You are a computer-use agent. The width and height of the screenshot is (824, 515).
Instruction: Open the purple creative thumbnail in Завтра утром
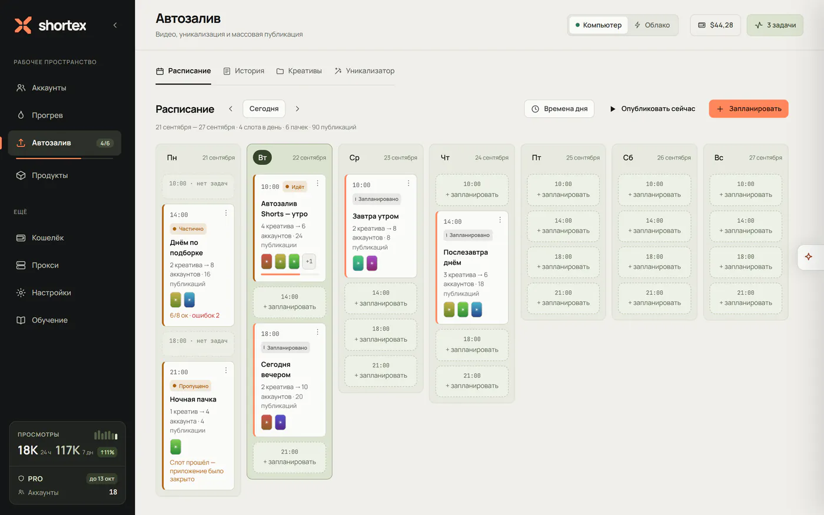tap(372, 264)
